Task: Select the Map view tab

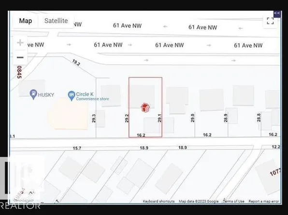Action: coord(26,21)
